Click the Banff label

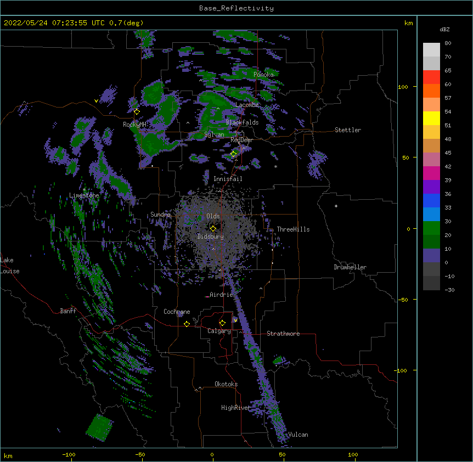pyautogui.click(x=68, y=311)
